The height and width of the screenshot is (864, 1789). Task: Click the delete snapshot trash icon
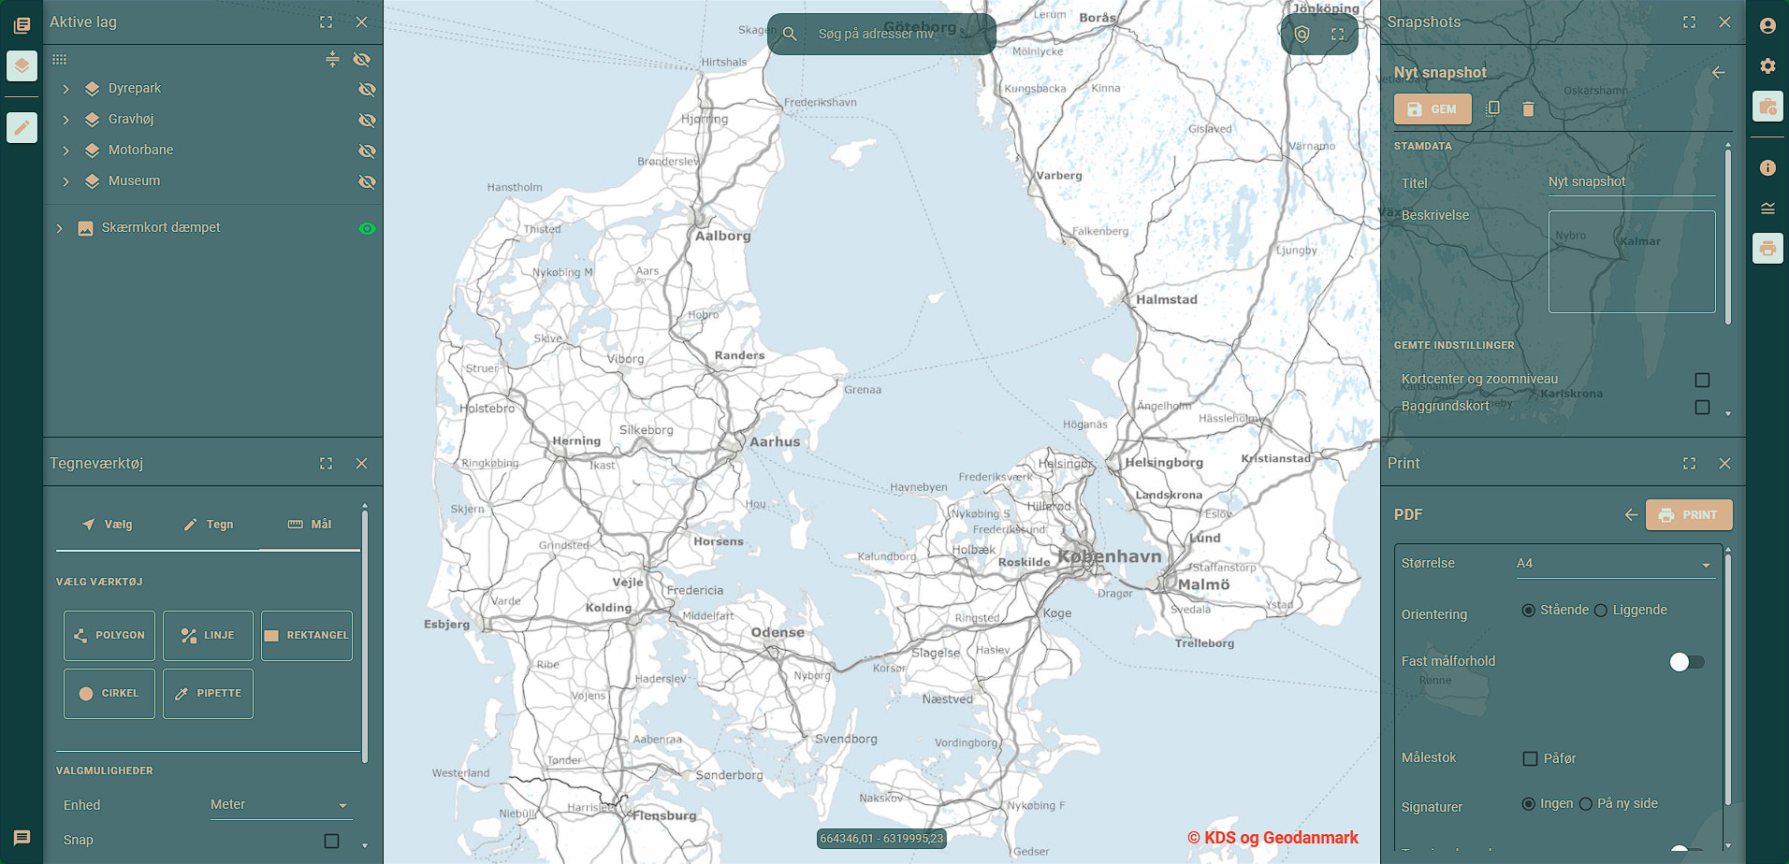pyautogui.click(x=1528, y=109)
